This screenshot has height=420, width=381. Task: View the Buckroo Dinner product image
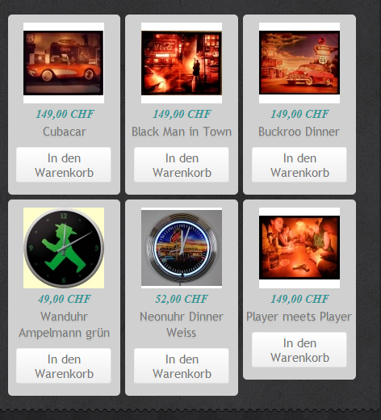[299, 63]
